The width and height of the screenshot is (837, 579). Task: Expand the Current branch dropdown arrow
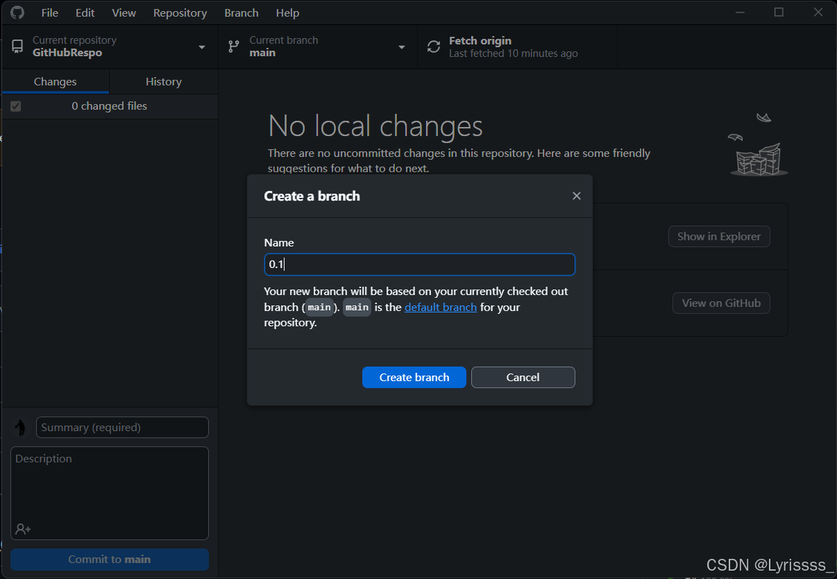(401, 47)
